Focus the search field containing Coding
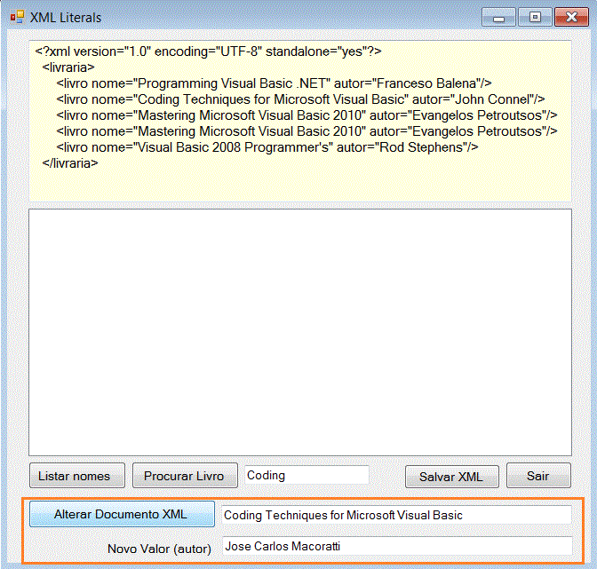Image resolution: width=597 pixels, height=569 pixels. click(306, 475)
